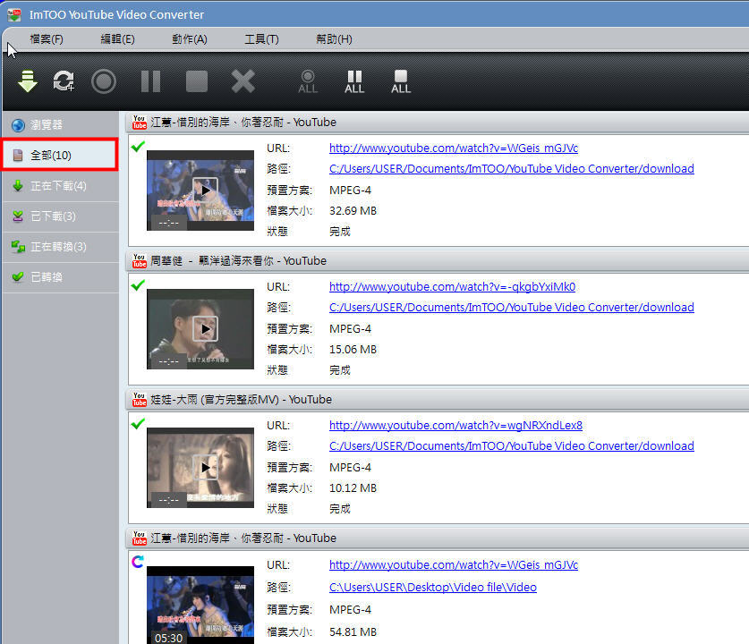Click the stop square toolbar icon
Screen dimensions: 749x644
click(197, 81)
